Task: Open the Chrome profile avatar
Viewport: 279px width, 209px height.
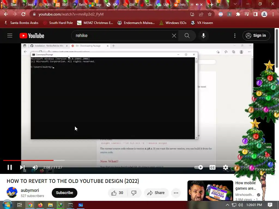Action: [x=264, y=14]
